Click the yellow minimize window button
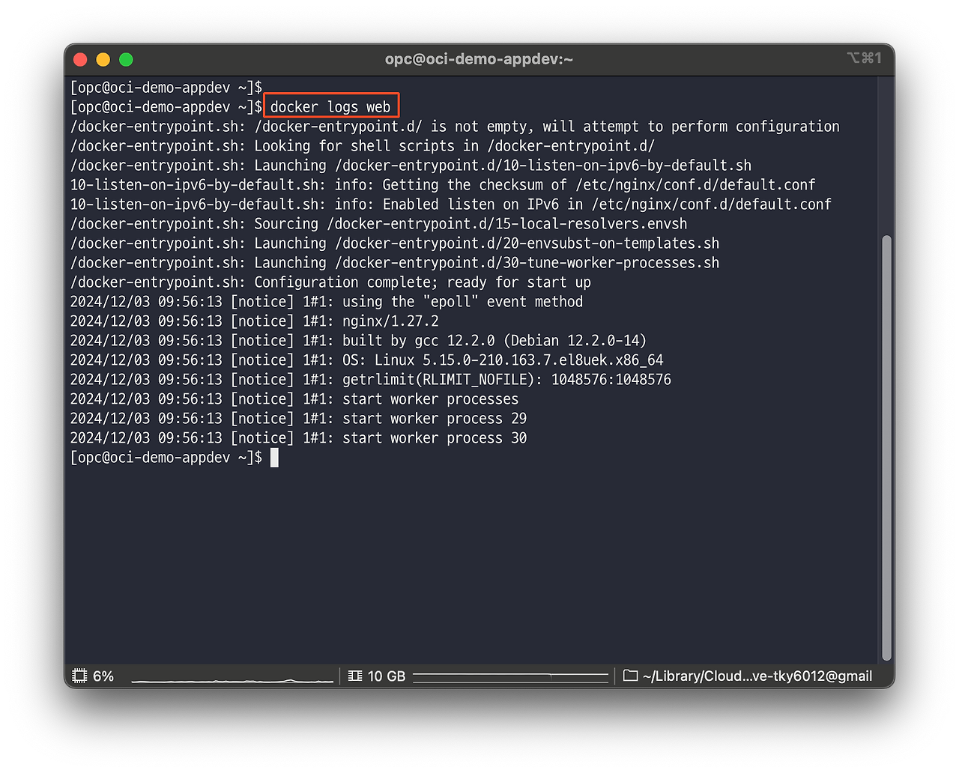This screenshot has width=959, height=773. point(103,59)
